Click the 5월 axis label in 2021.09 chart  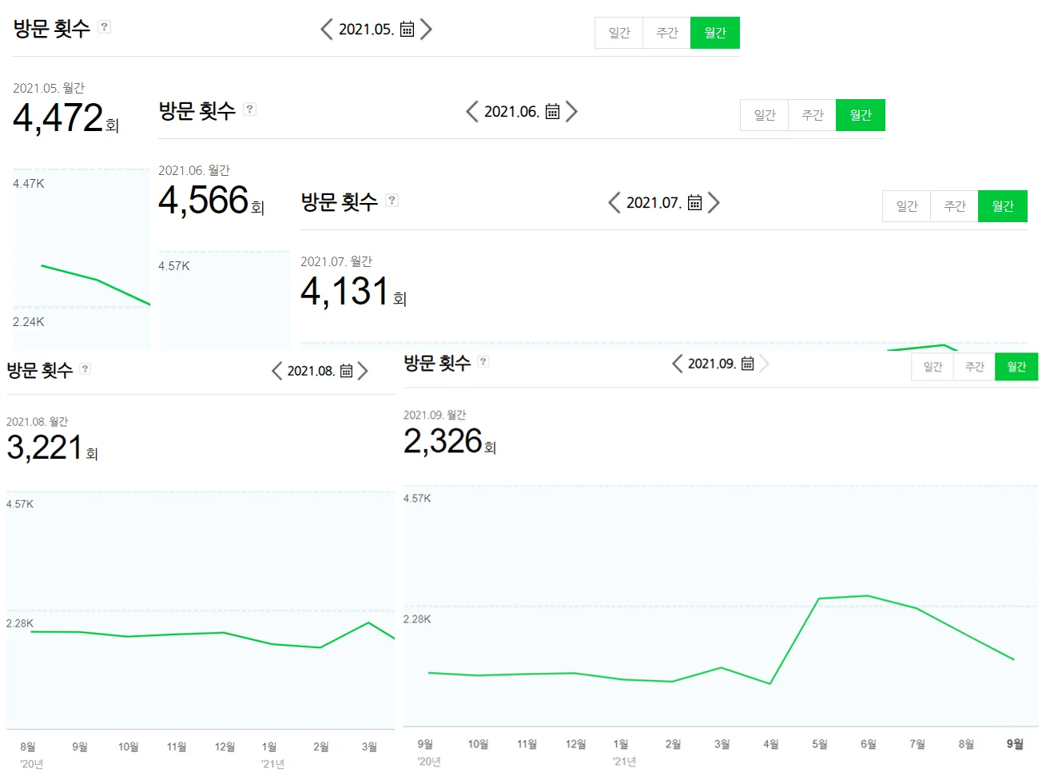coord(820,744)
